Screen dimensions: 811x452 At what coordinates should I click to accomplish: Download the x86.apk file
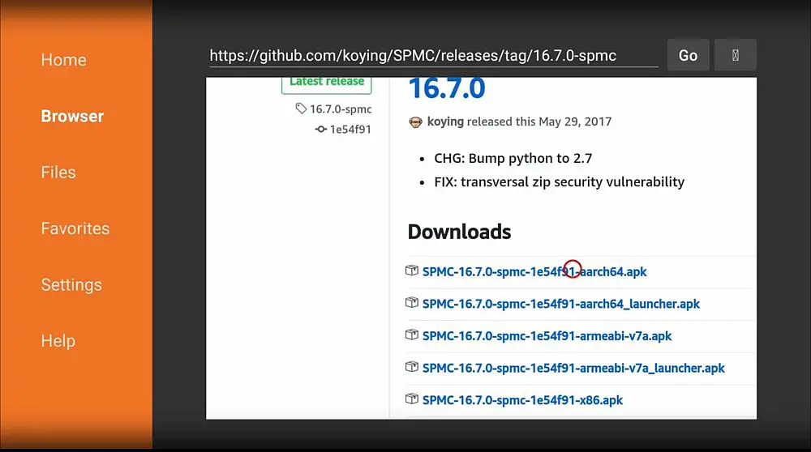522,400
